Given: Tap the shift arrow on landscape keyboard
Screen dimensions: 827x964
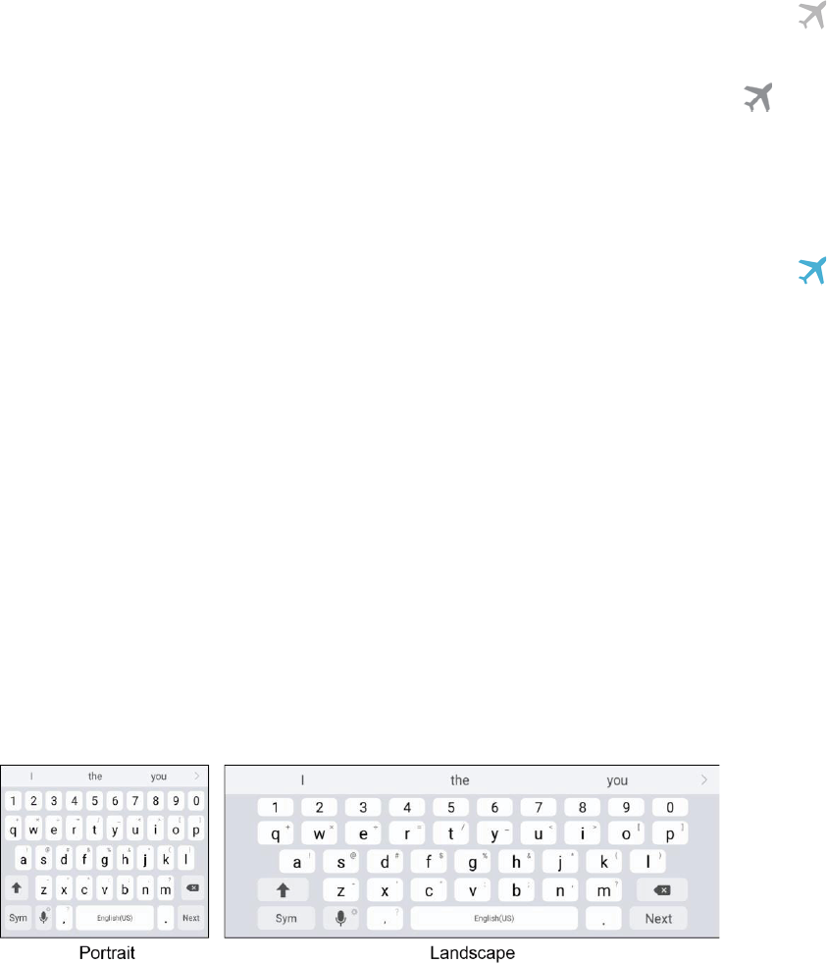Looking at the screenshot, I should pyautogui.click(x=283, y=889).
